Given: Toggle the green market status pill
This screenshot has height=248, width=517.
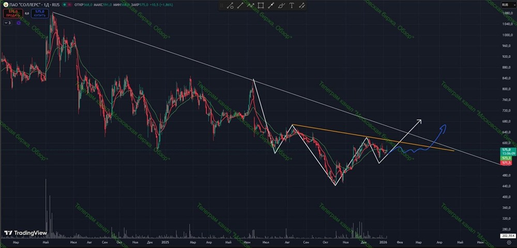Looking at the screenshot, I should pos(64,5).
